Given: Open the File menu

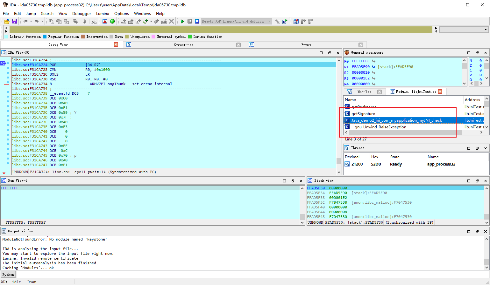Looking at the screenshot, I should (x=6, y=14).
